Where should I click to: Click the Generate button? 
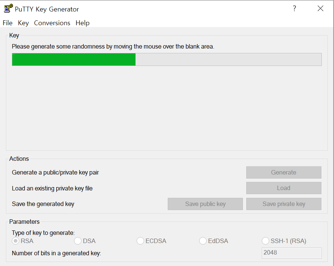[x=284, y=172]
